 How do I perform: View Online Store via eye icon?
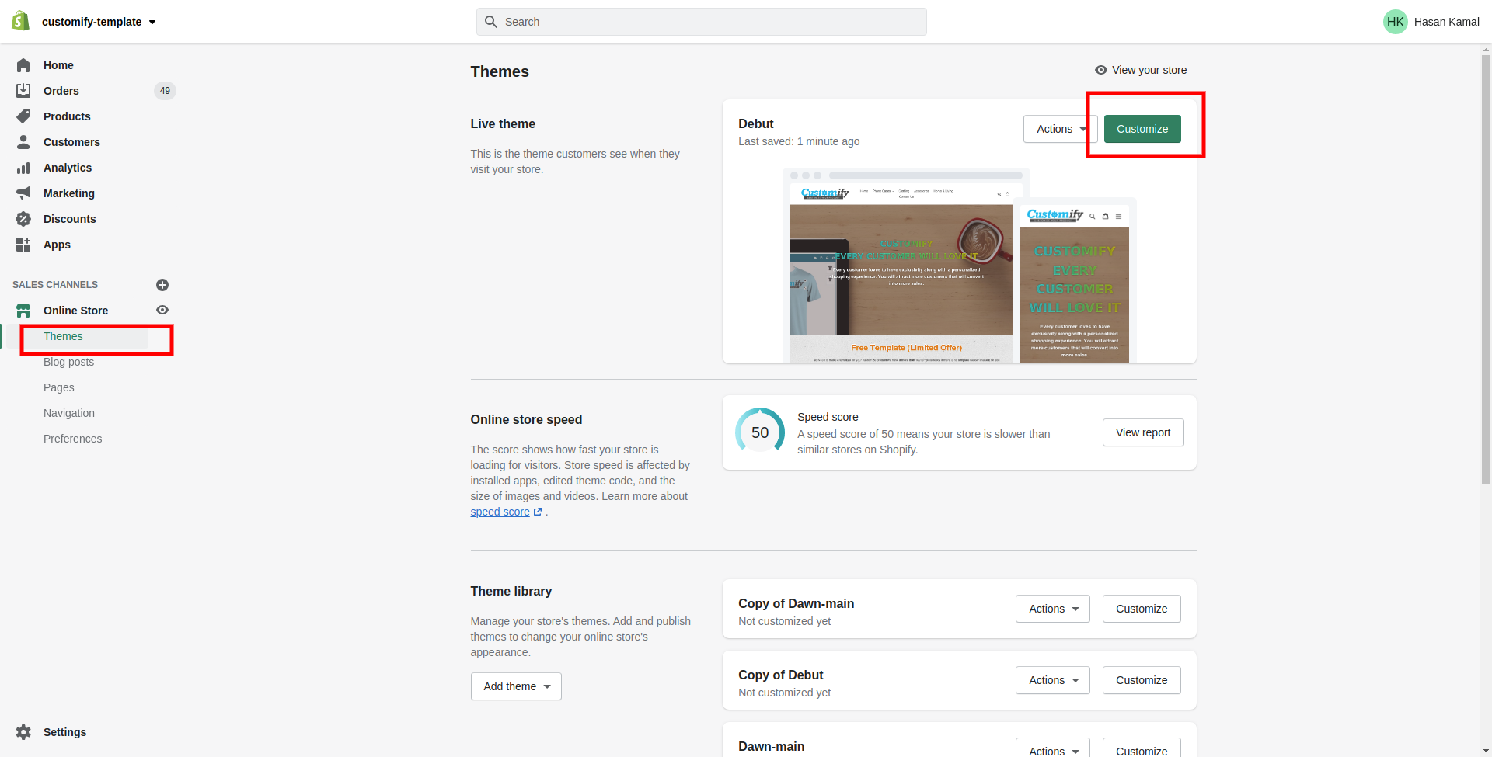[162, 310]
